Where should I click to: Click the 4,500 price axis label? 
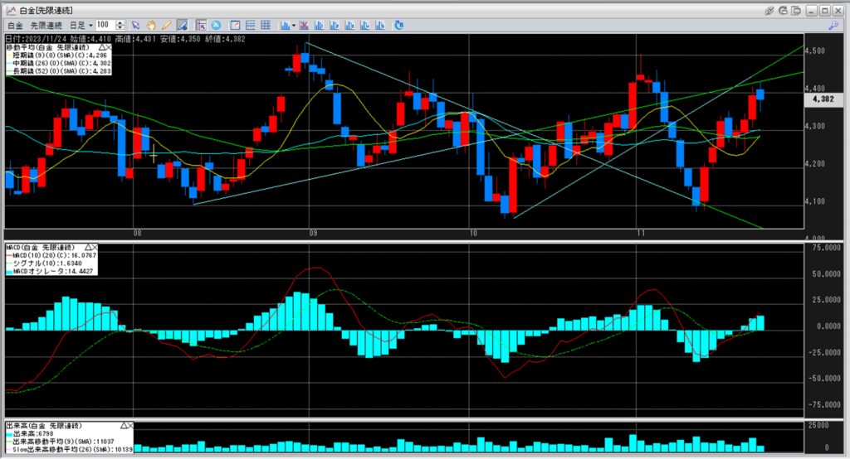pyautogui.click(x=815, y=51)
